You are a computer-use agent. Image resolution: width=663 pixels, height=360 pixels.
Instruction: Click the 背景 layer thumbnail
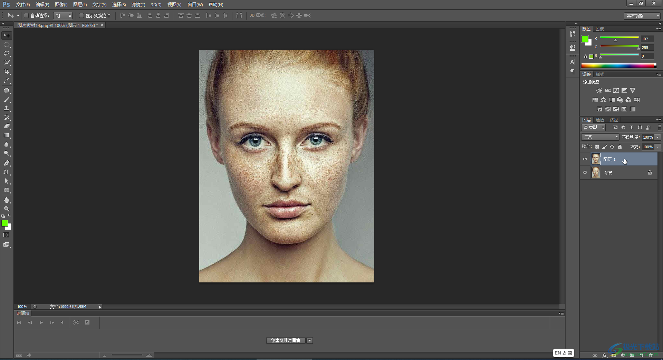tap(596, 172)
